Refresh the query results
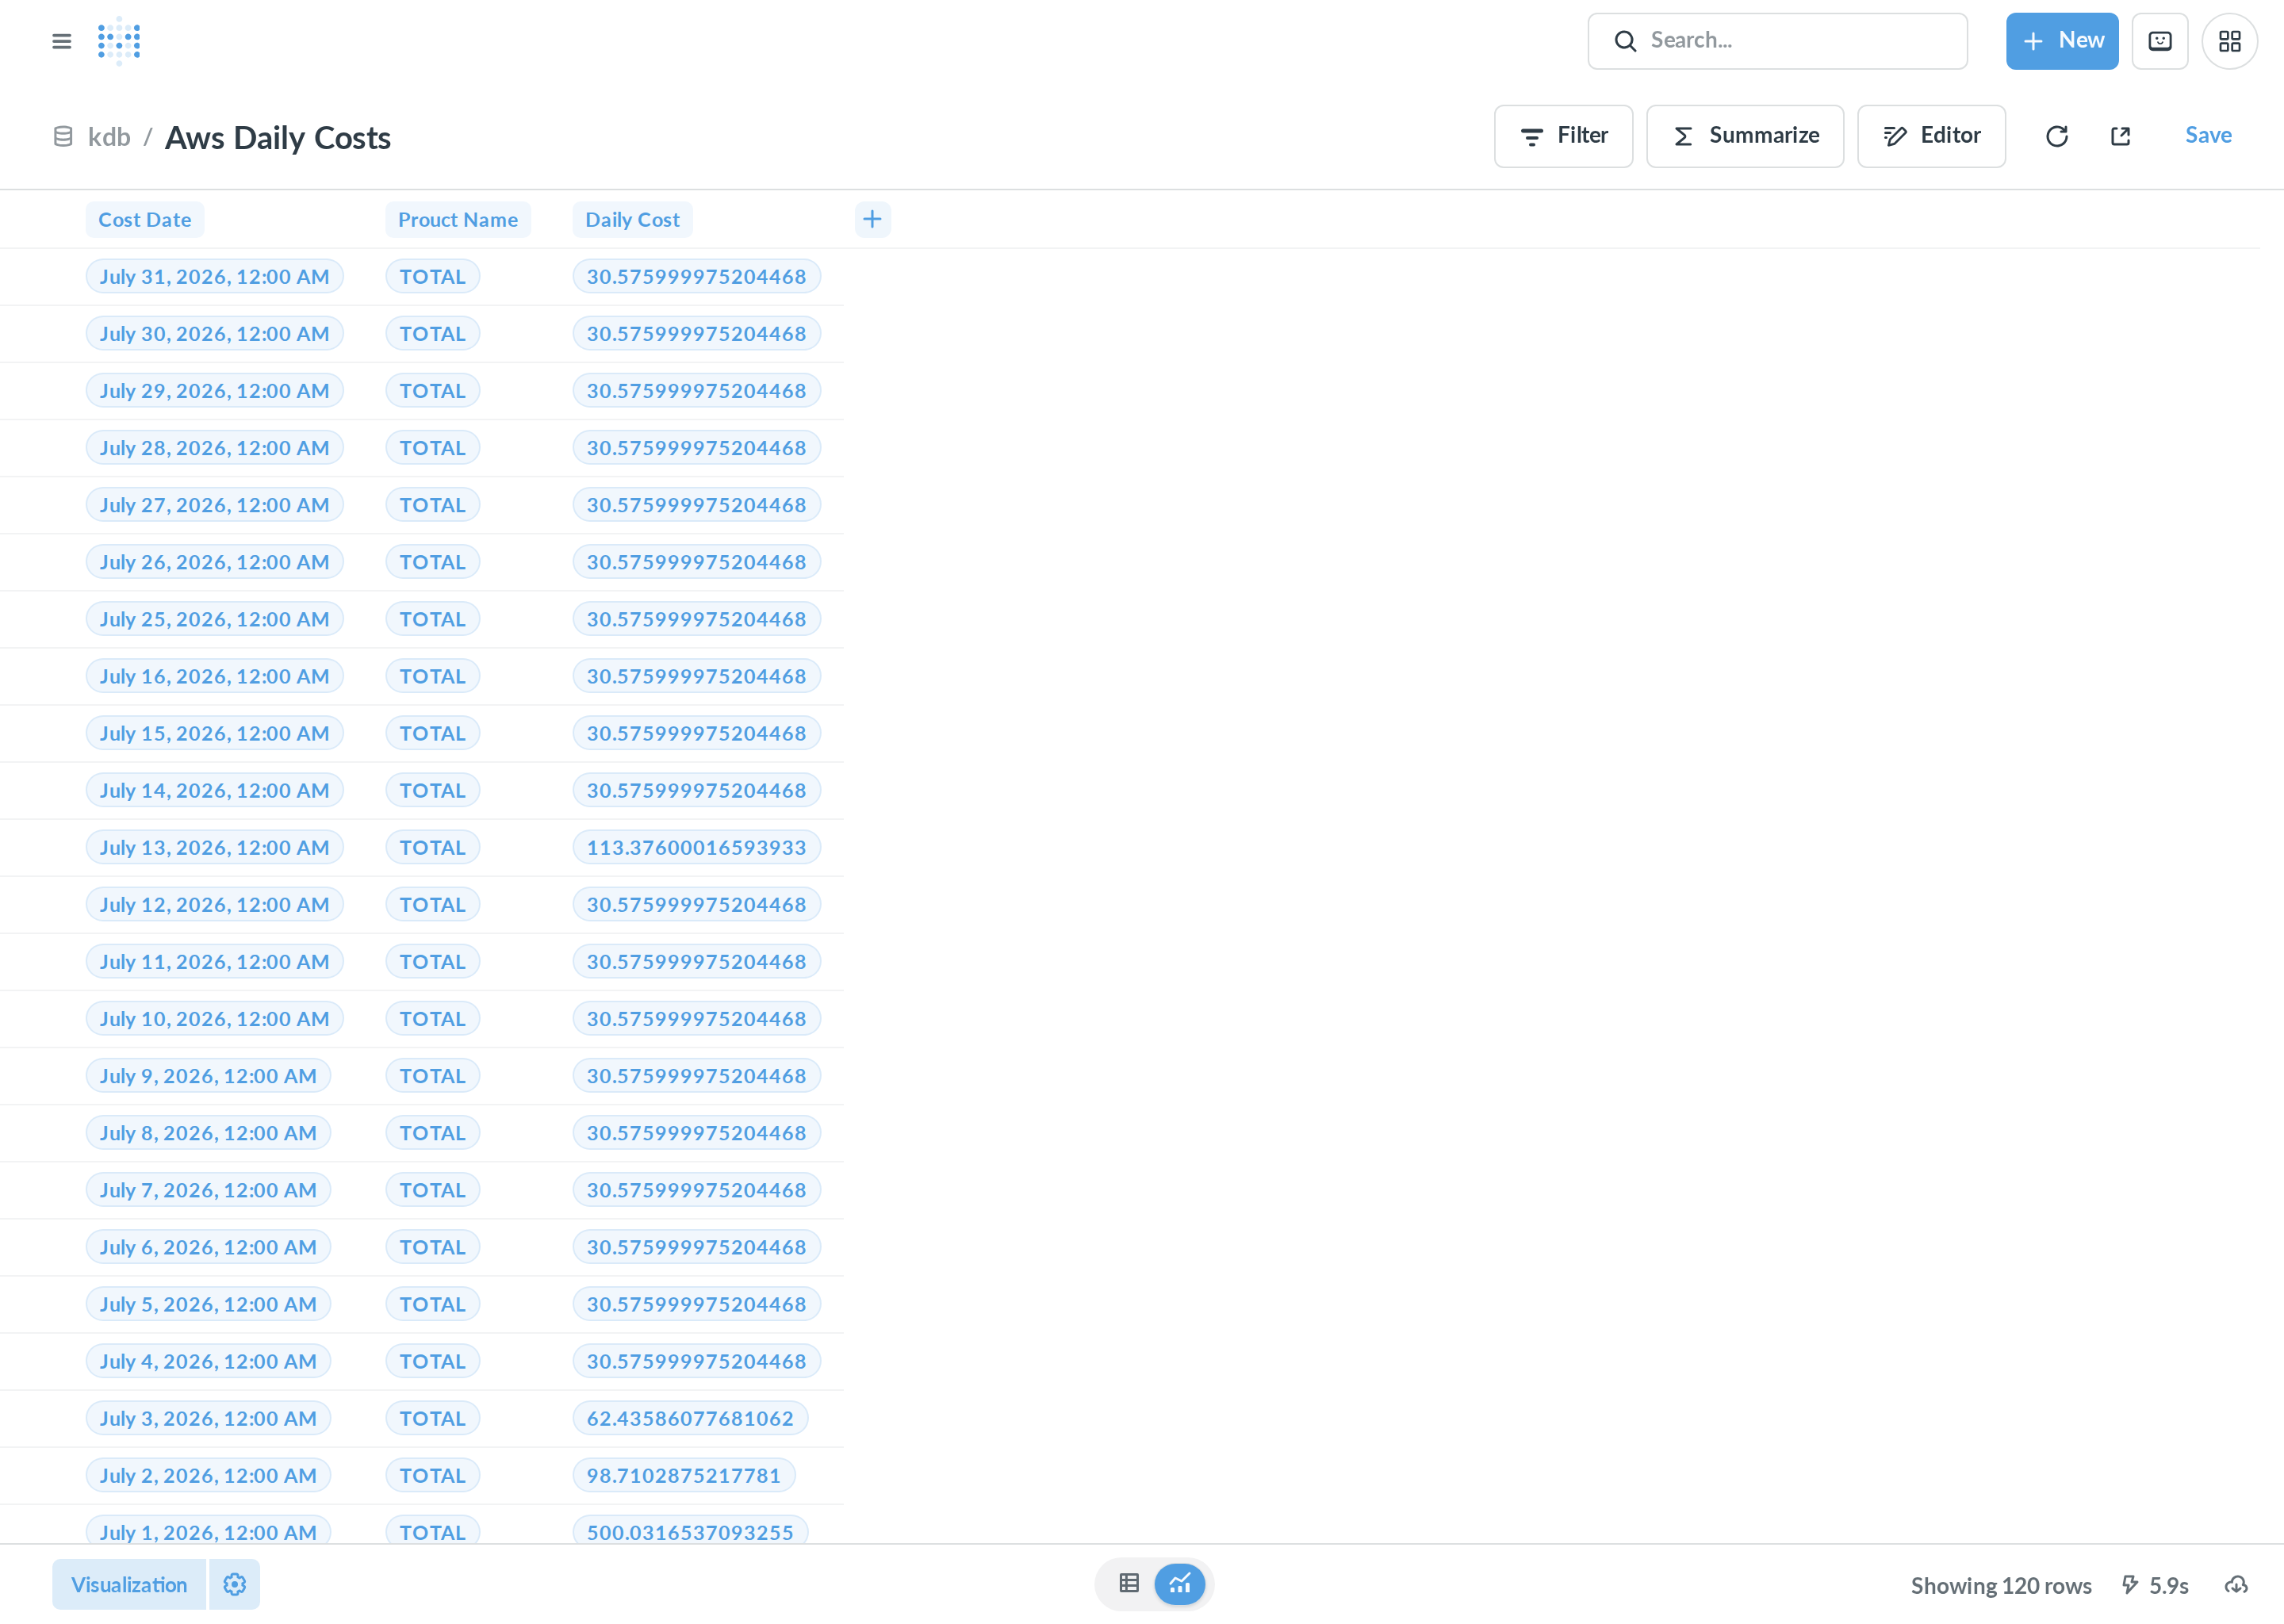Image resolution: width=2284 pixels, height=1624 pixels. point(2056,136)
